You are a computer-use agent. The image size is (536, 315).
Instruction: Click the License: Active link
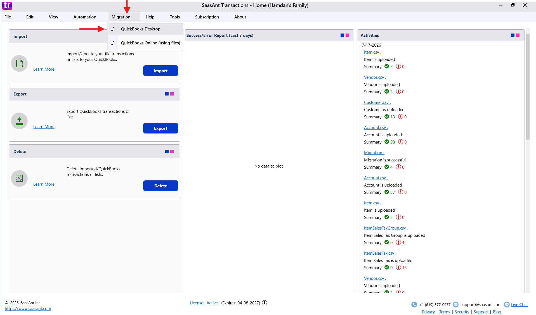(x=204, y=303)
